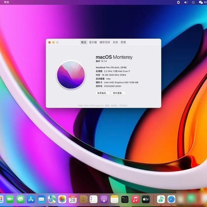207x207 pixels.
Task: Click the macOS Monterey logo image
Action: [71, 75]
